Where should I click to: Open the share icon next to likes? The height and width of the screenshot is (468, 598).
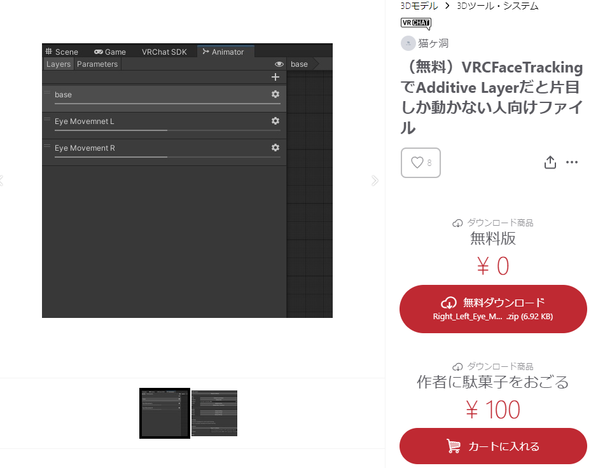click(550, 162)
